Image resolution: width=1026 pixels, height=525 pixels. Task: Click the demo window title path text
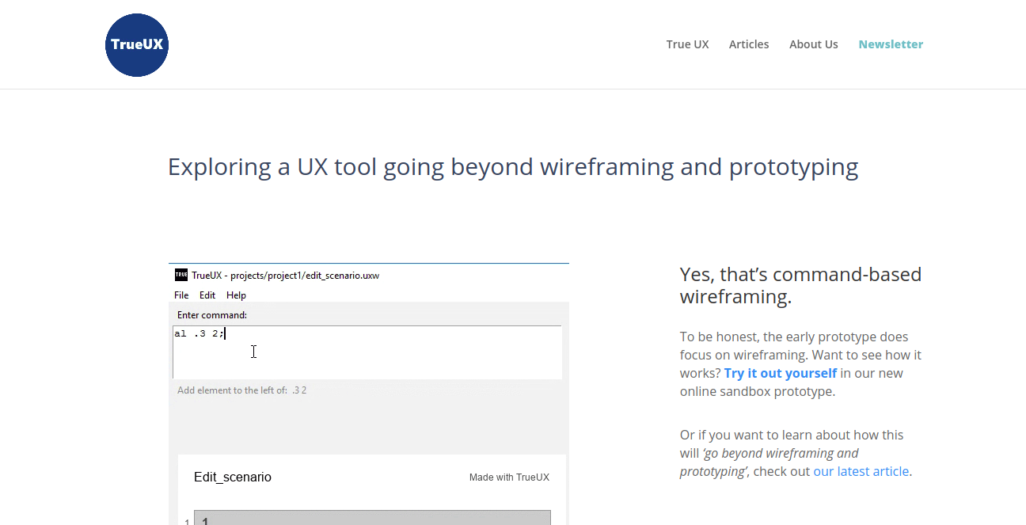(285, 276)
